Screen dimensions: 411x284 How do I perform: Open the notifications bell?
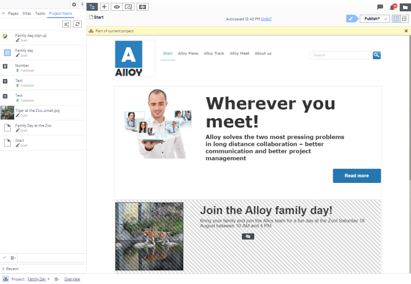tap(392, 7)
